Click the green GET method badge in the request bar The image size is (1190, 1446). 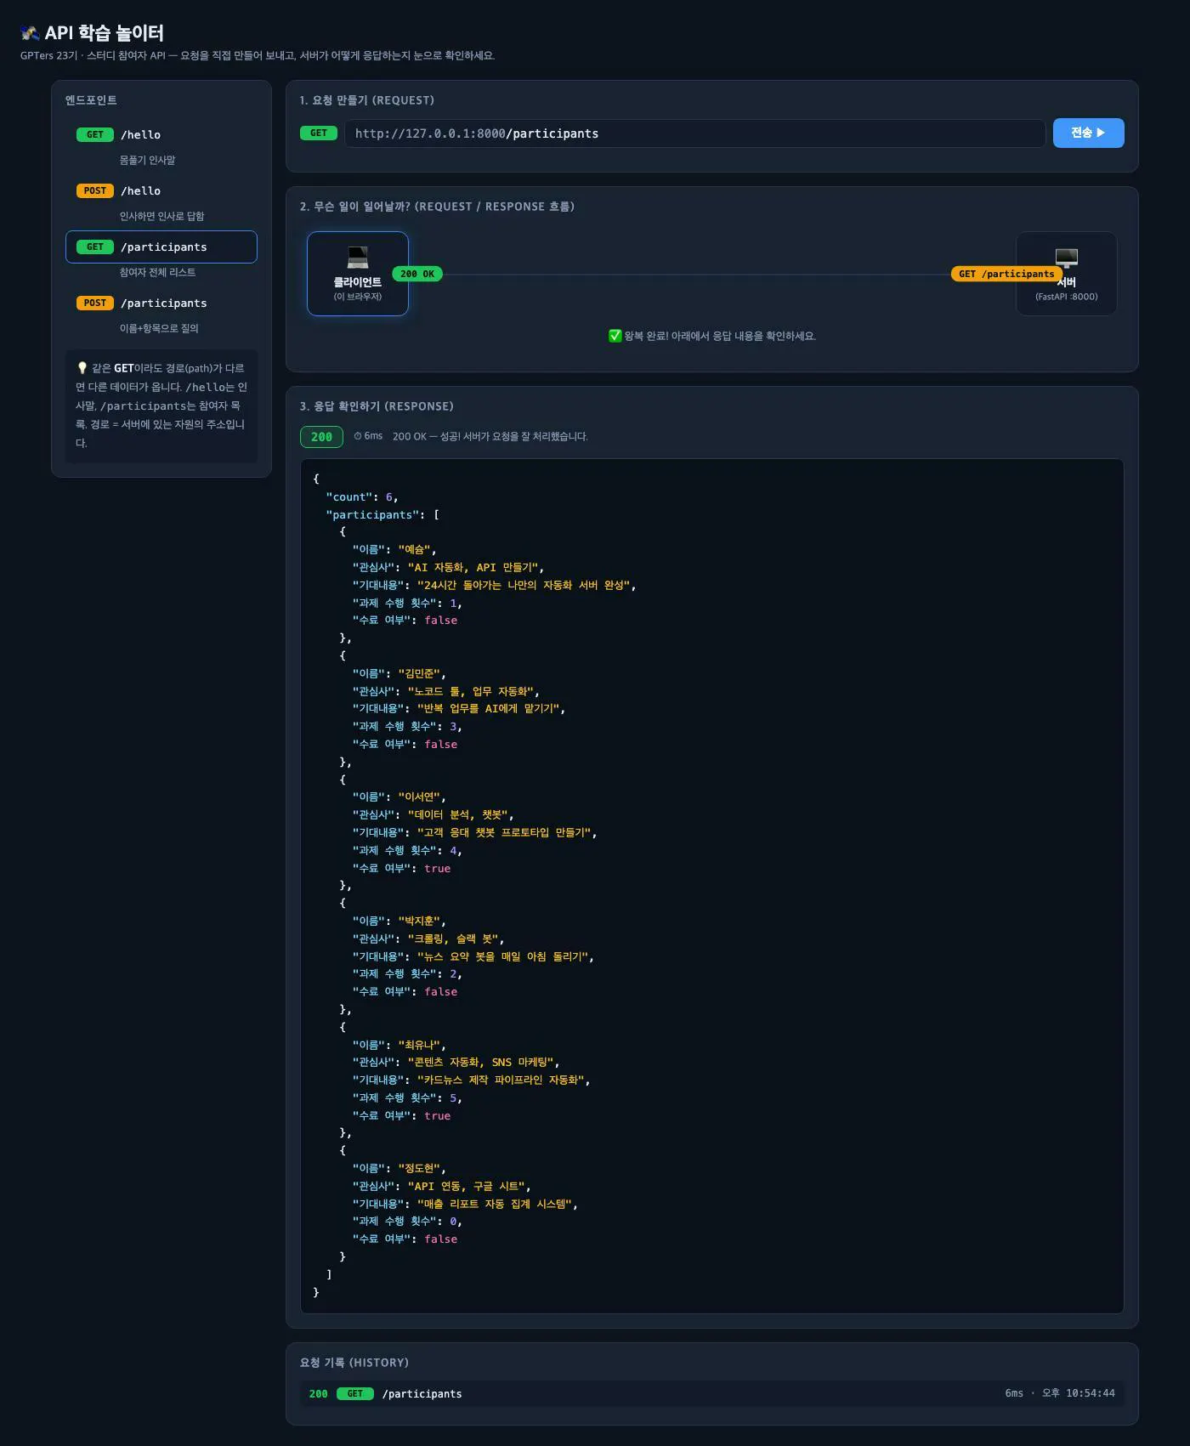319,133
